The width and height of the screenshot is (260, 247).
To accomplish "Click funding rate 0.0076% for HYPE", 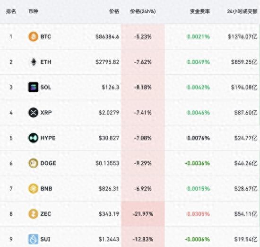I will (x=199, y=138).
